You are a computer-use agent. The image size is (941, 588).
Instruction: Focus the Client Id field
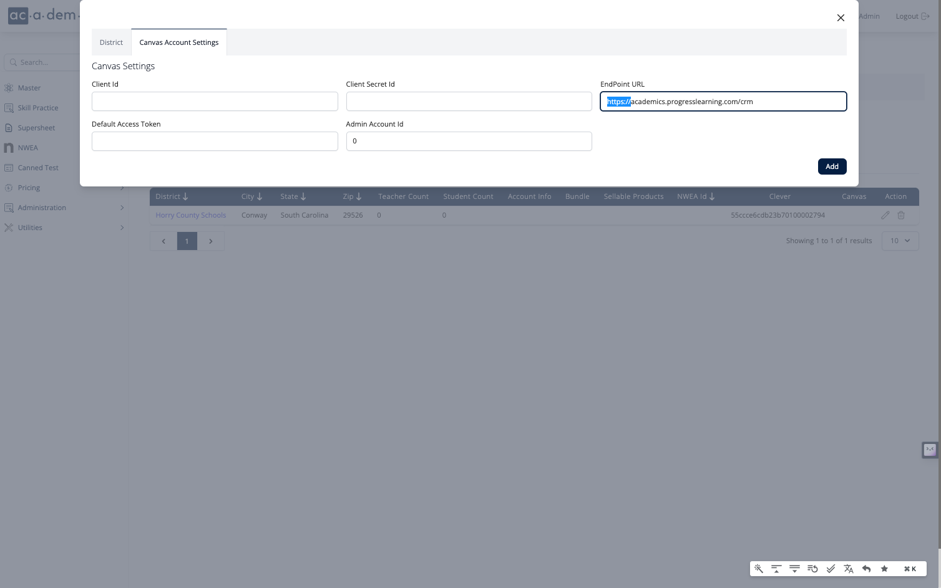[215, 102]
